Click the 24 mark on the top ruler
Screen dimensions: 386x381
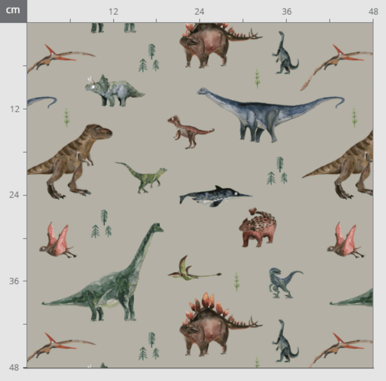tap(199, 12)
